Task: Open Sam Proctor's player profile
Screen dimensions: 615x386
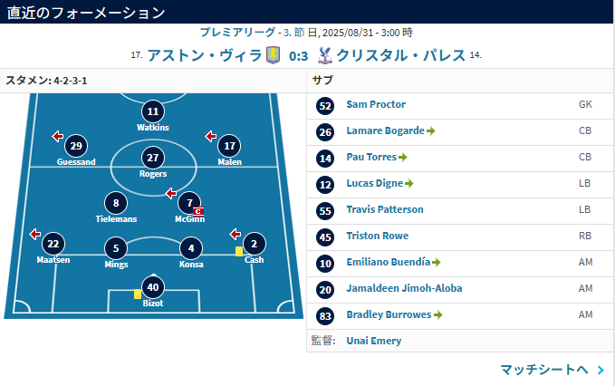Action: click(x=376, y=104)
